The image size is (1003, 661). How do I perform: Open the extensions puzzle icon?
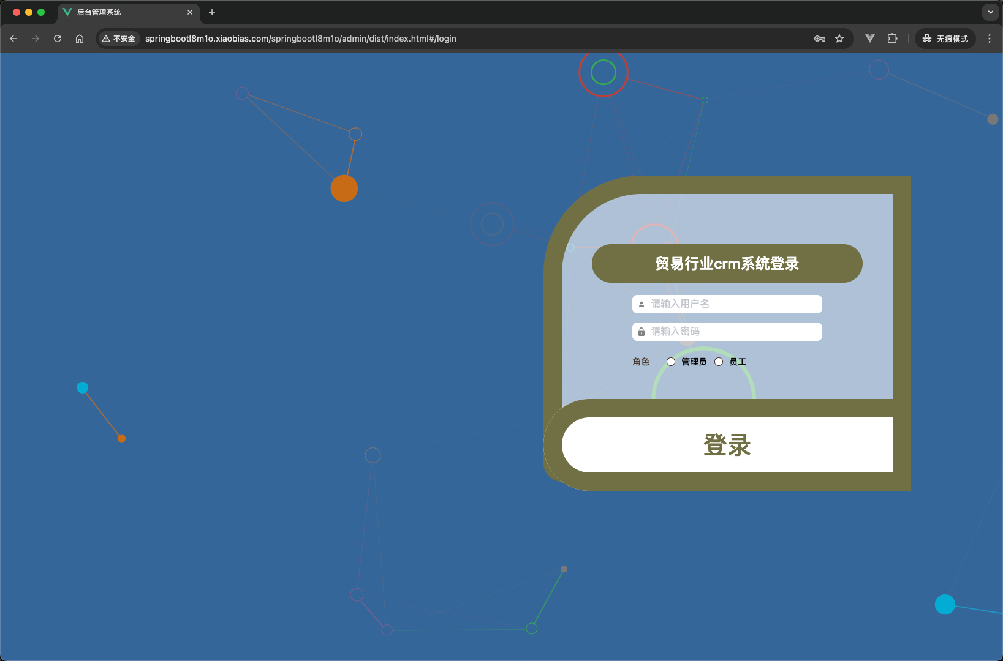click(x=892, y=39)
